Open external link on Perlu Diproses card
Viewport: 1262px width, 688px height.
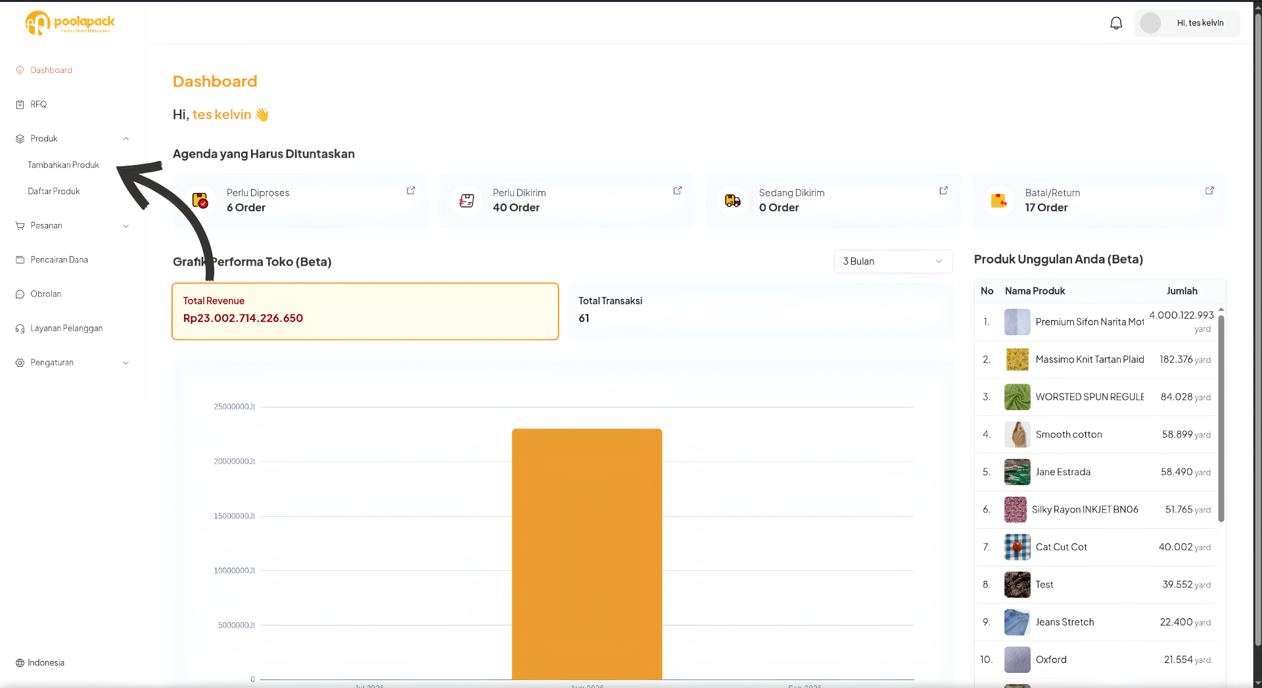pos(411,191)
